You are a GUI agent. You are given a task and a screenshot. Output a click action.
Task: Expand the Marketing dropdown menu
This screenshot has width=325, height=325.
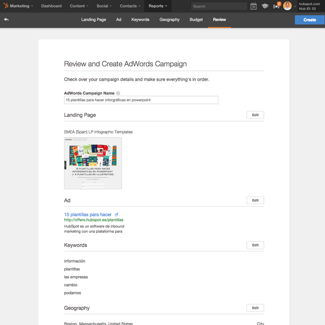point(21,6)
